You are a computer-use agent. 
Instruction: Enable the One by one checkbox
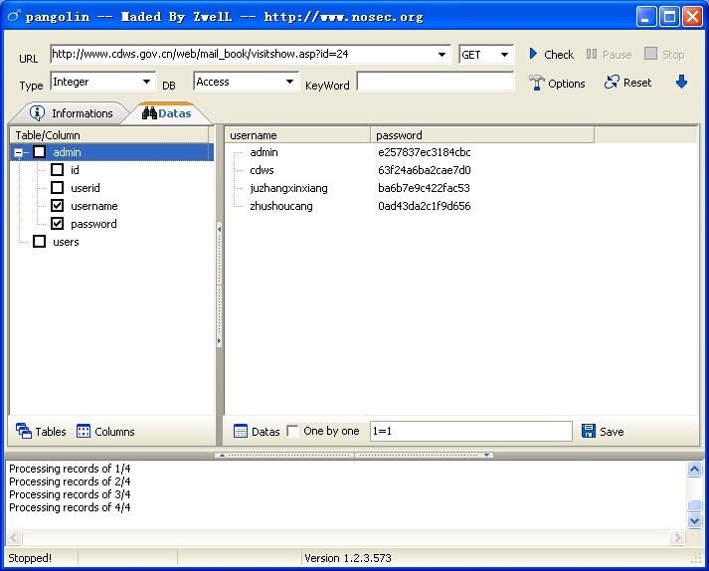pos(293,431)
